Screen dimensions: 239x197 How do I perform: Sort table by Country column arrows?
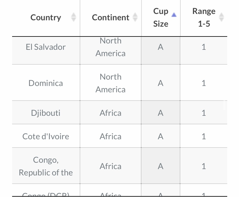tap(74, 17)
